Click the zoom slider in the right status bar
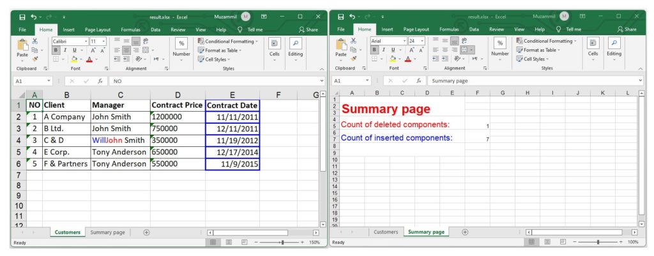The image size is (654, 256). (597, 243)
